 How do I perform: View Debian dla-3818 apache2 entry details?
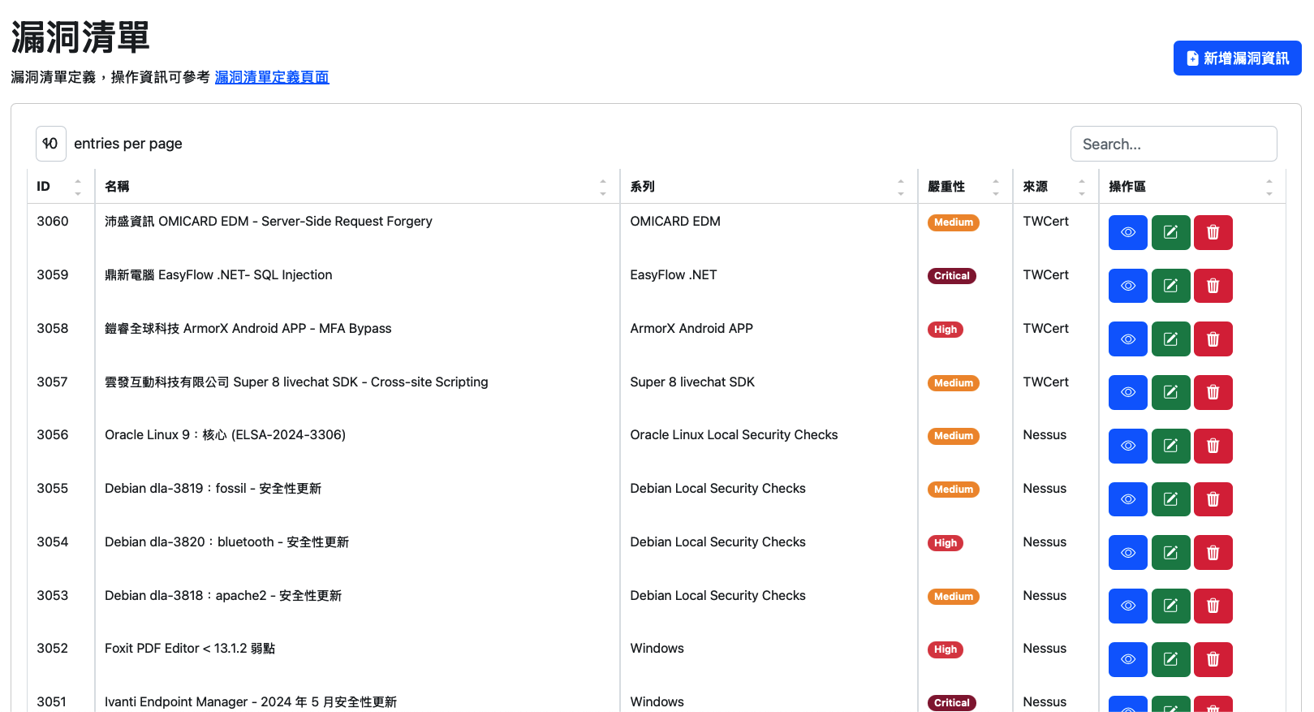coord(1127,606)
